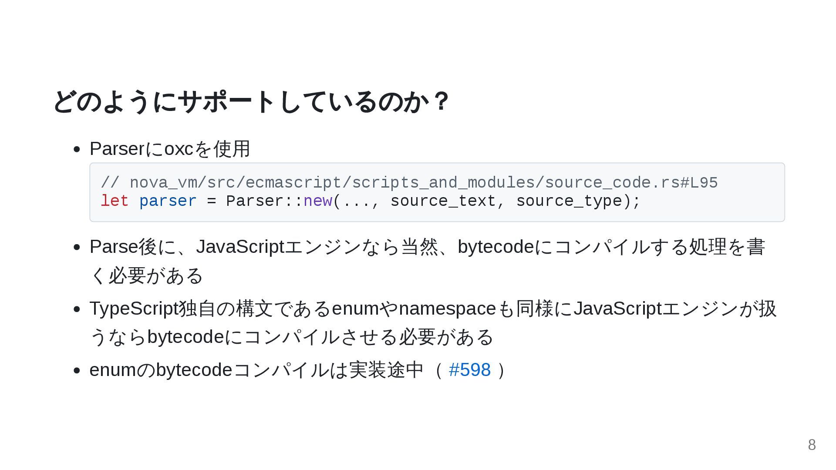Click the "source_text" argument in code
The image size is (836, 470).
click(x=443, y=201)
